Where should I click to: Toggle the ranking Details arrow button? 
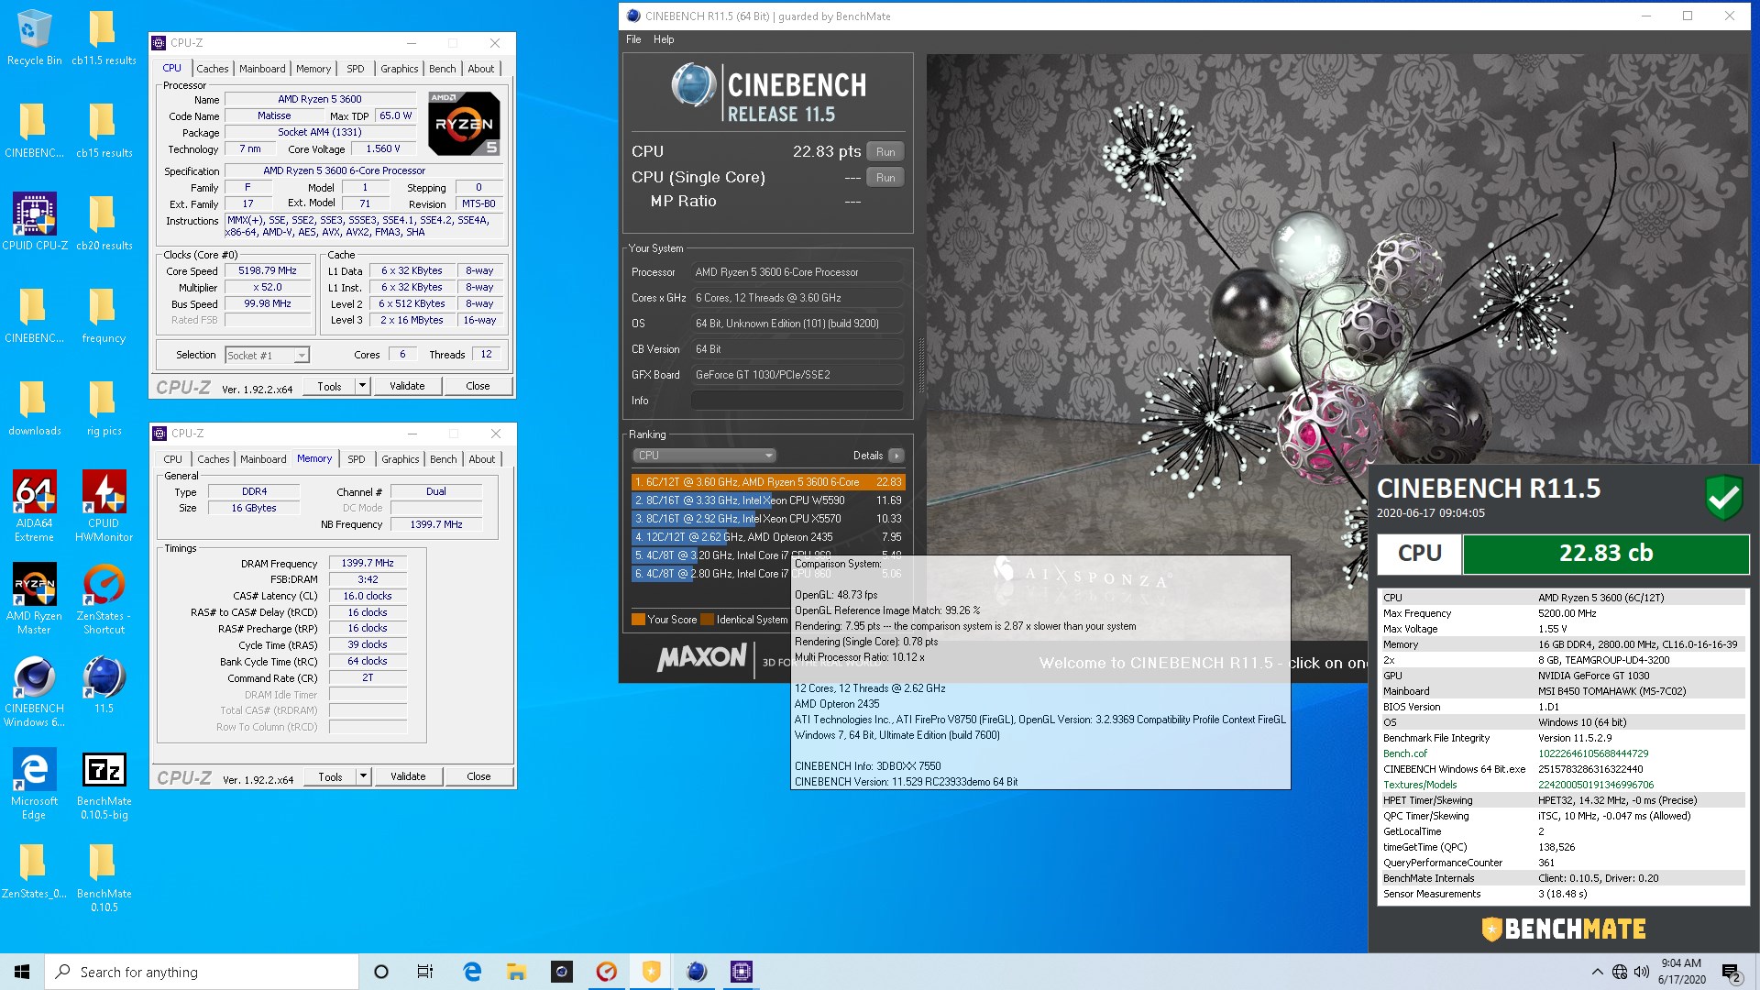point(896,456)
